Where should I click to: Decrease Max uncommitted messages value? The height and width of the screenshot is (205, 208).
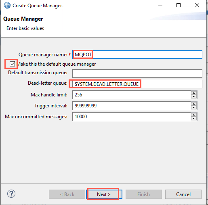tap(194, 118)
